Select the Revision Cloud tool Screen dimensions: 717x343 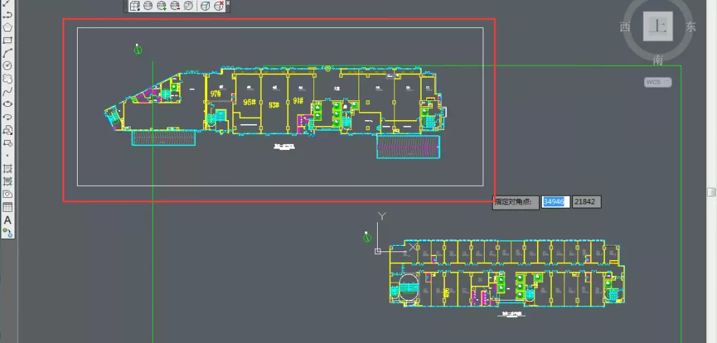coord(7,78)
